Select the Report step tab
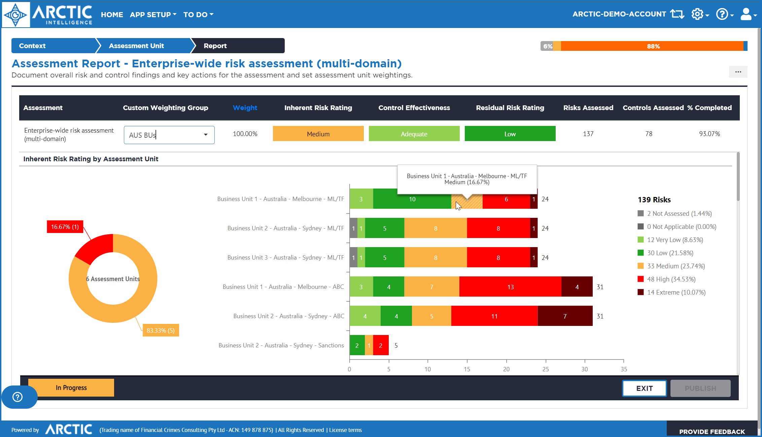The width and height of the screenshot is (762, 437). 239,46
